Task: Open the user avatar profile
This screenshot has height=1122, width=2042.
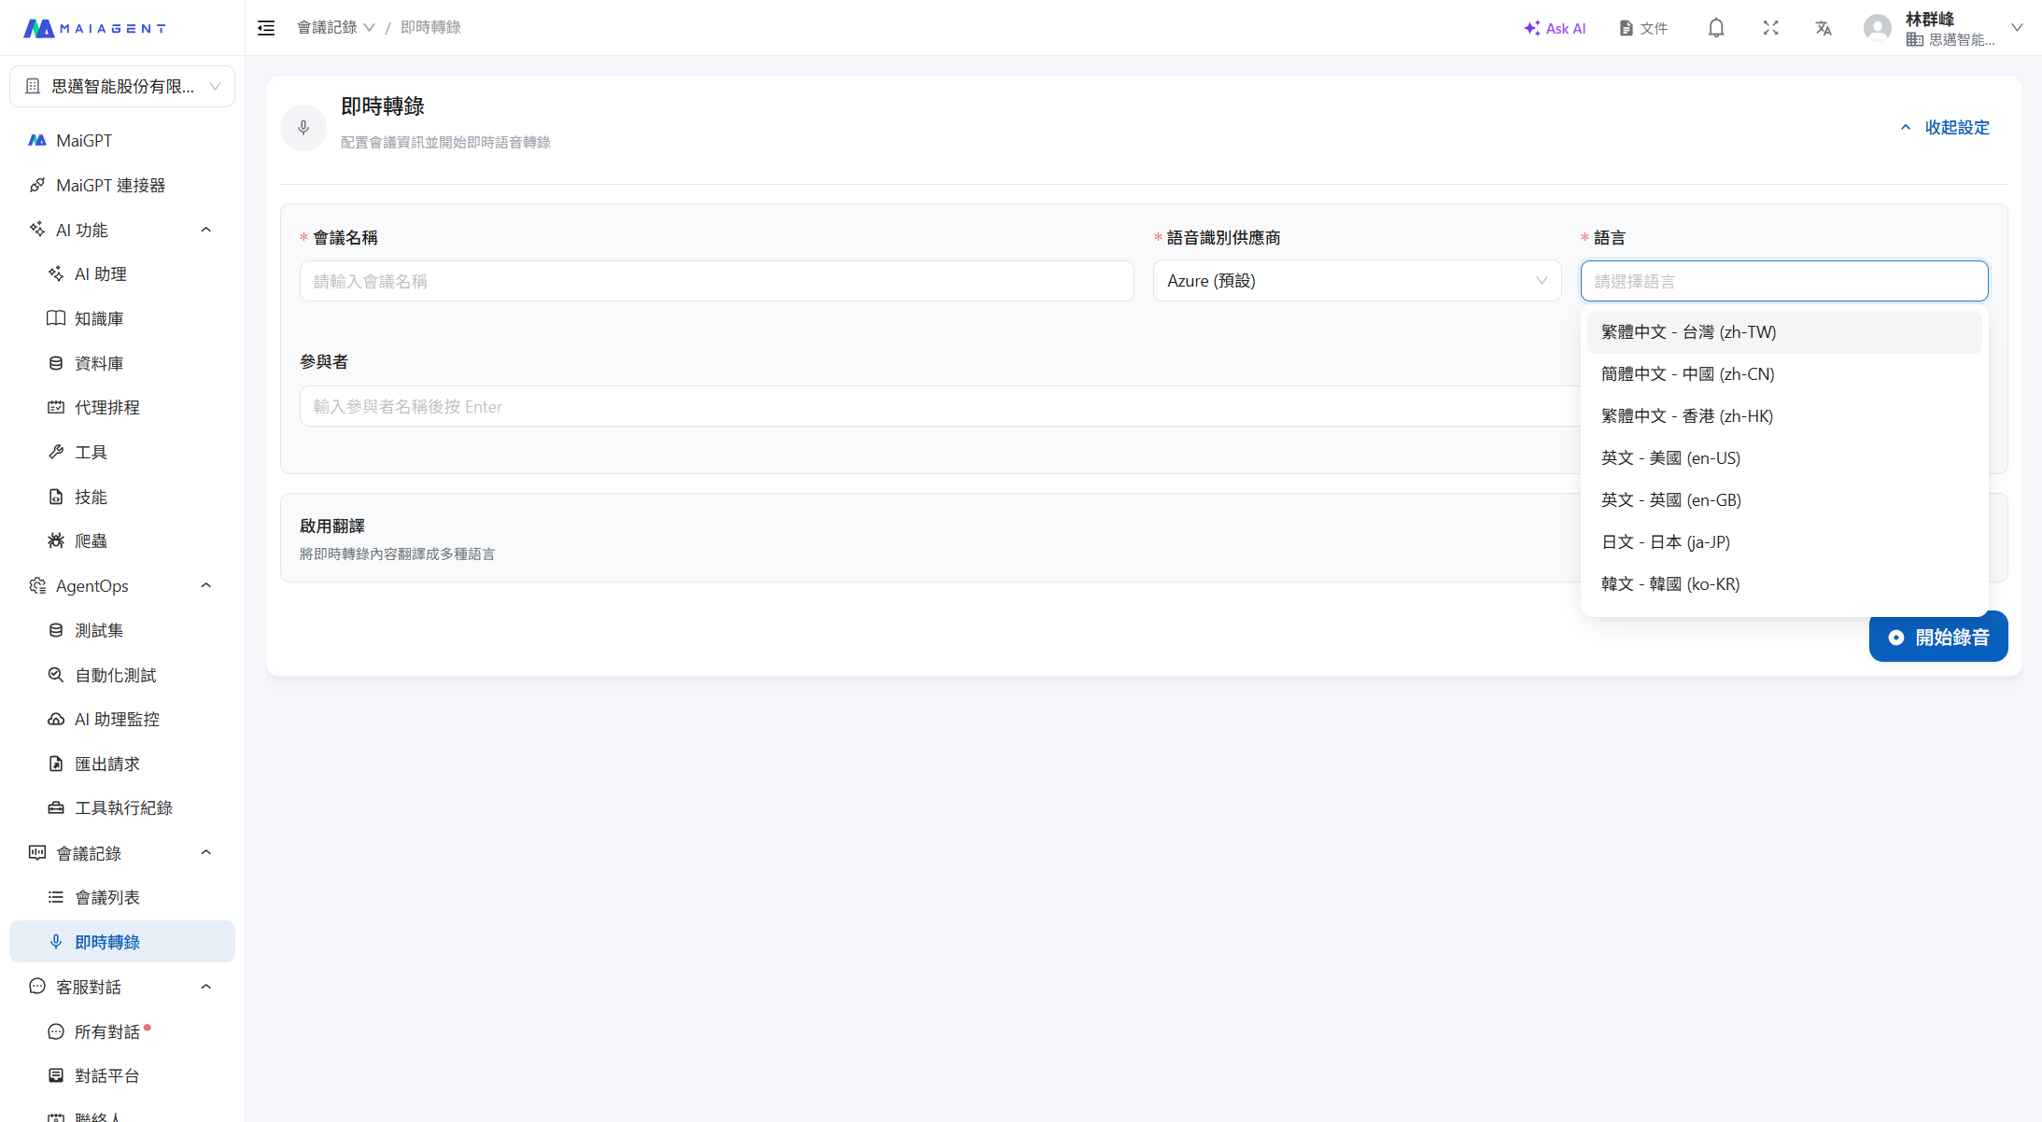Action: 1877,28
